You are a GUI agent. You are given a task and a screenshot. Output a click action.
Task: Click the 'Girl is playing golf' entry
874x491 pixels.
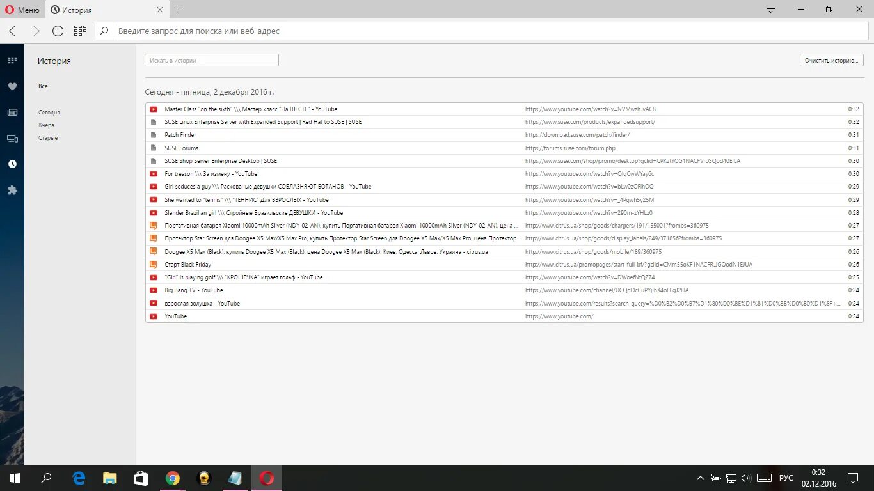504,277
